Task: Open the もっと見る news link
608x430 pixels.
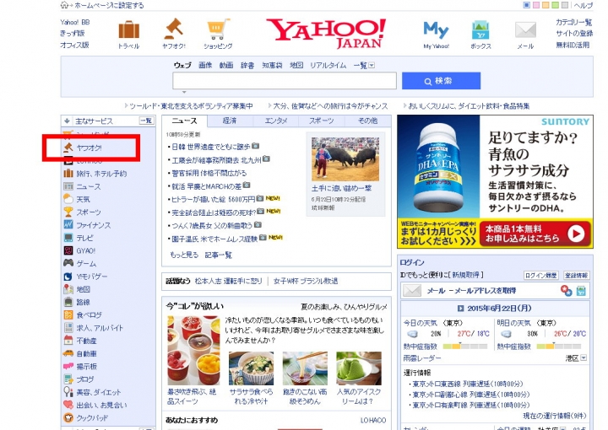Action: click(184, 255)
